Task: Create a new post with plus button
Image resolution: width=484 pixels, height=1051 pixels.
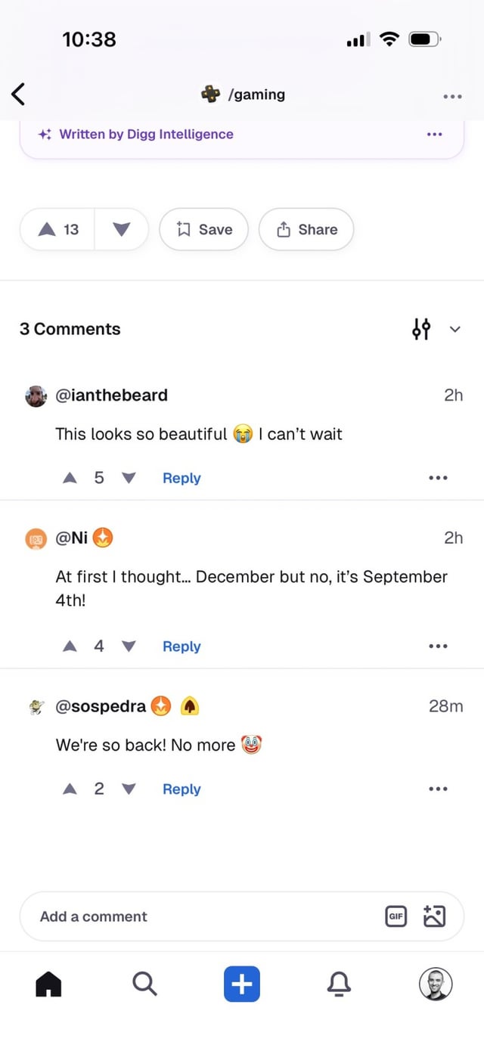Action: click(x=242, y=984)
